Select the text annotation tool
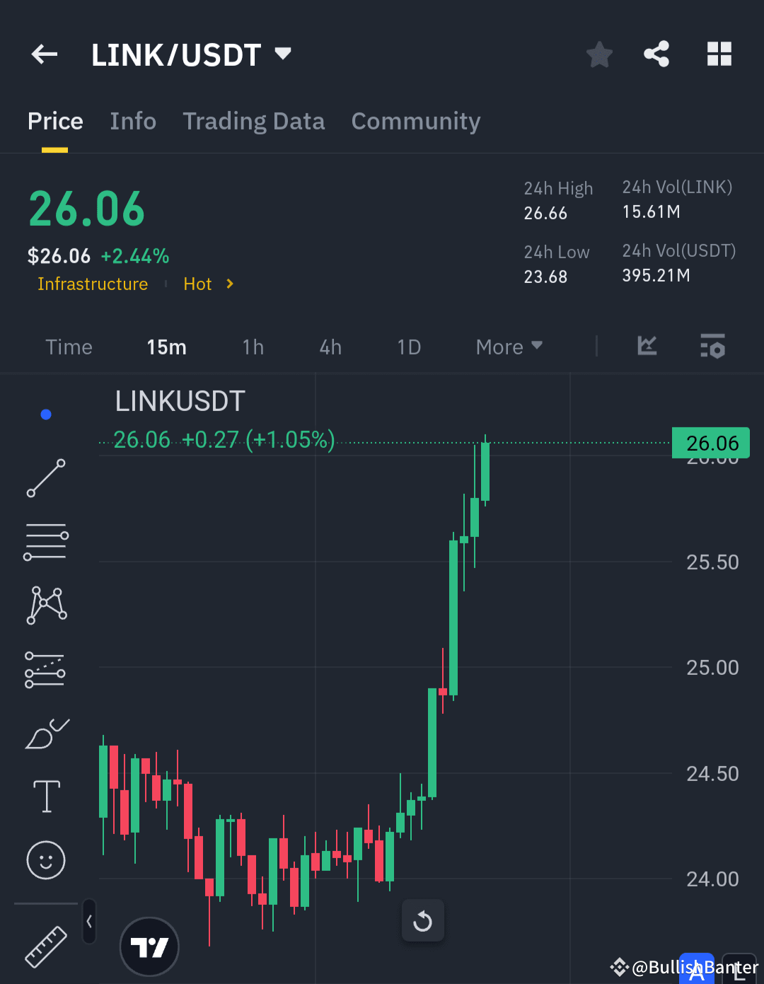The image size is (764, 984). [45, 796]
